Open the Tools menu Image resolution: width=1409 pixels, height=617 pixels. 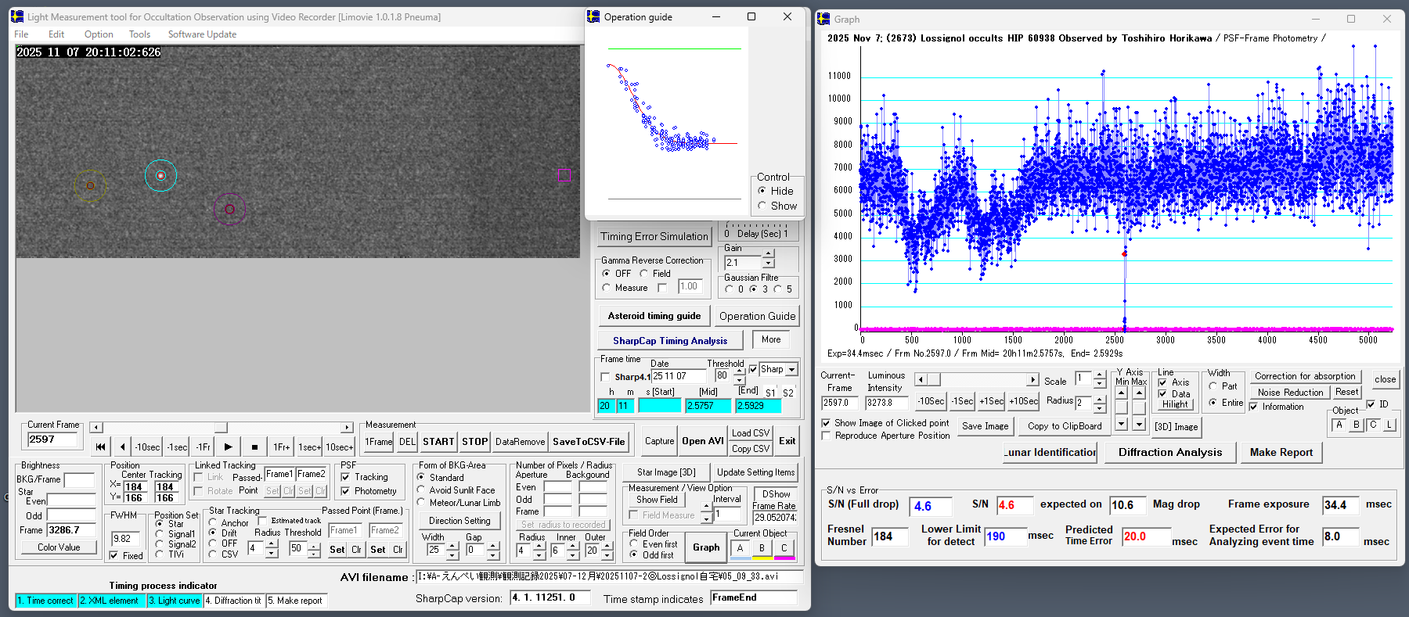point(139,34)
